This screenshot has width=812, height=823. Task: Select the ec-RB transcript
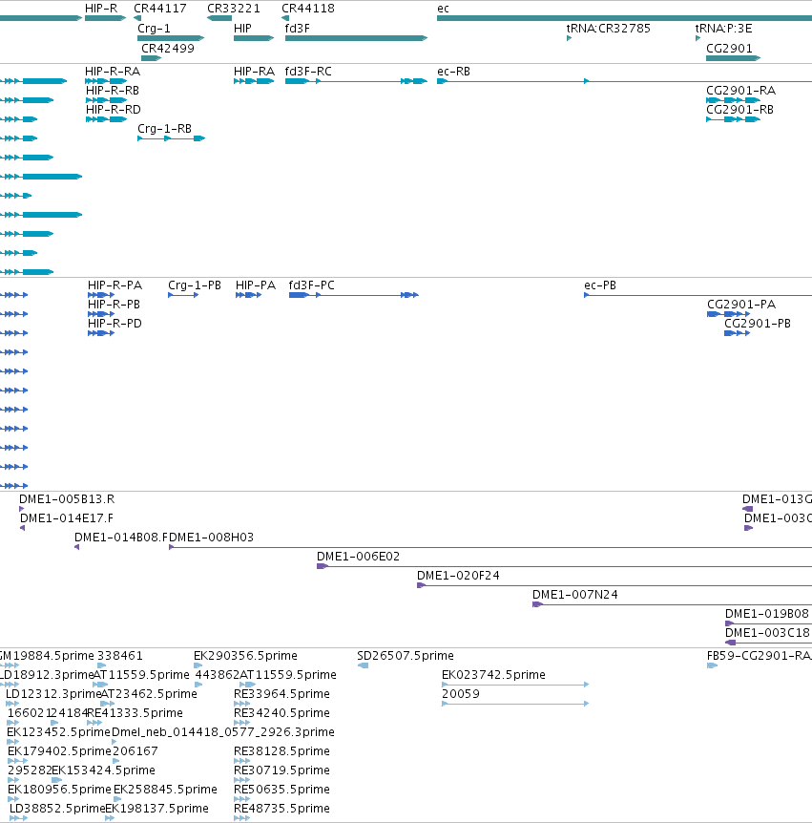click(x=624, y=81)
